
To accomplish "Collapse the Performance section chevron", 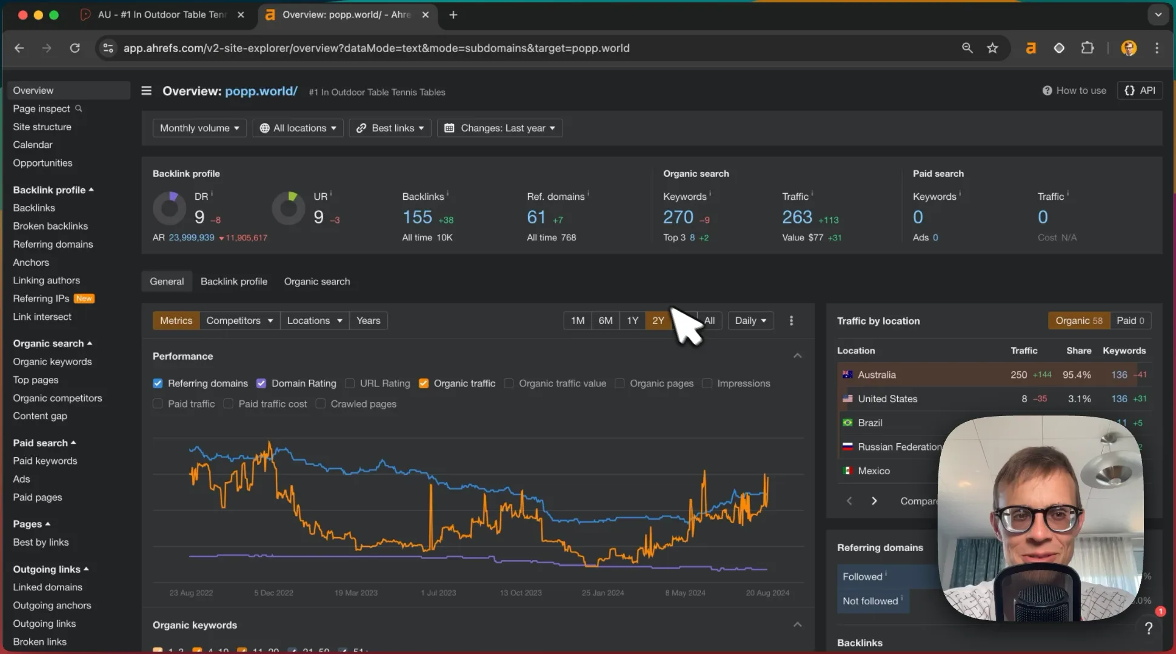I will (x=798, y=356).
